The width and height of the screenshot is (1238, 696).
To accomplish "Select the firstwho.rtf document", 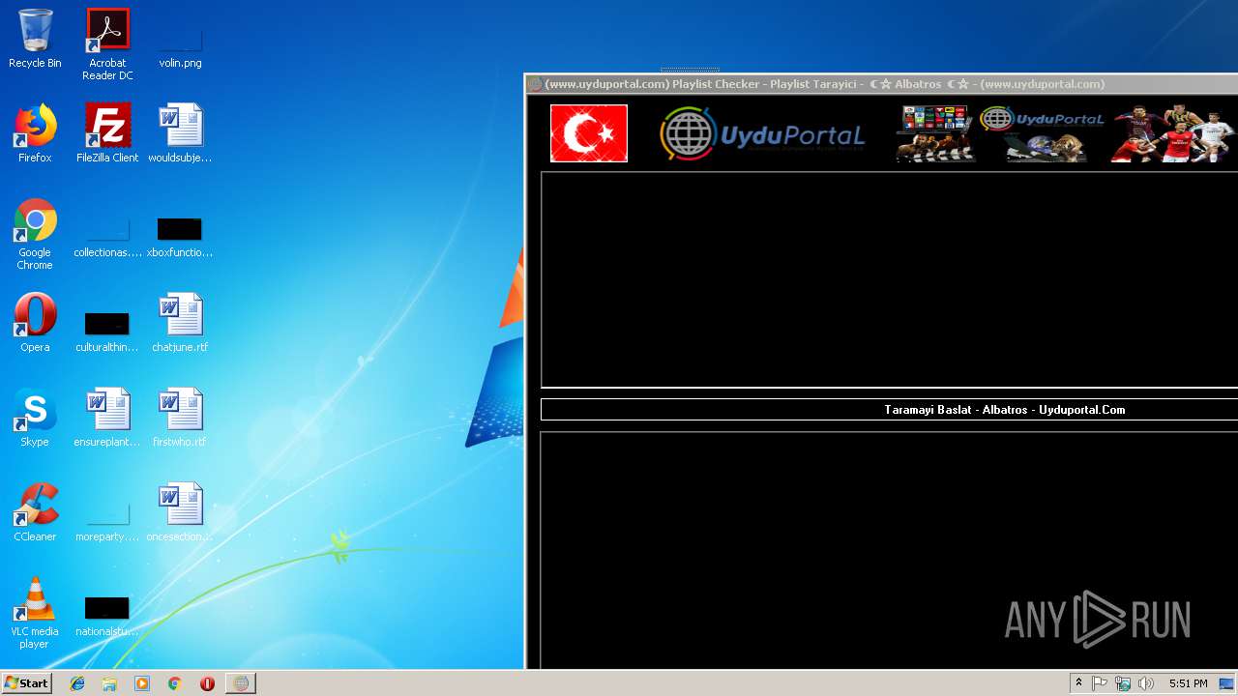I will tap(180, 418).
